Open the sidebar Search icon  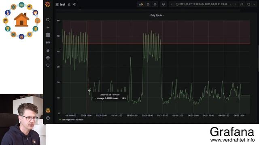[48, 20]
